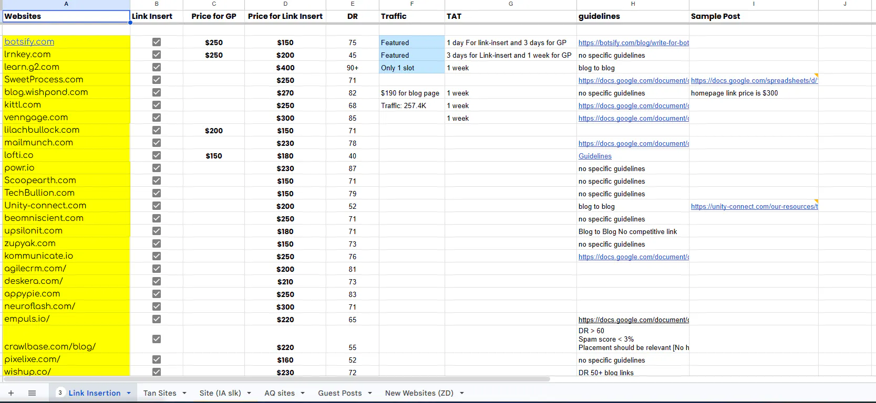Select column D header
This screenshot has height=403, width=876.
coord(285,4)
